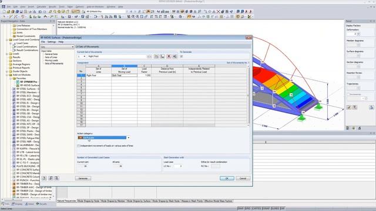Screen dimensions: 376x211
Task: Switch to Effective Modal Mass Factors tab
Action: (x=219, y=201)
